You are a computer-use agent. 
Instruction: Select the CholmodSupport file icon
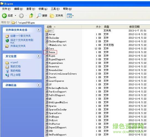47,42
